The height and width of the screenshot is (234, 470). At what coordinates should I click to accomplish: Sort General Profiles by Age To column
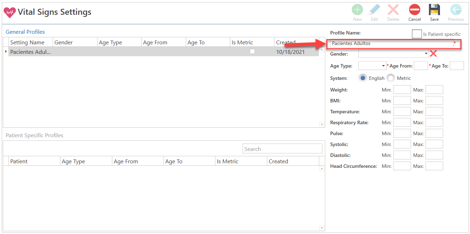(x=208, y=42)
